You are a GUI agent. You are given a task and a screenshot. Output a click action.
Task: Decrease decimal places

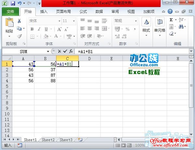tap(124, 36)
